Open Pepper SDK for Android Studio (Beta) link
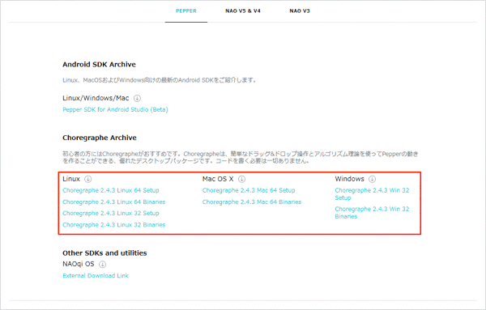The width and height of the screenshot is (486, 310). 115,109
